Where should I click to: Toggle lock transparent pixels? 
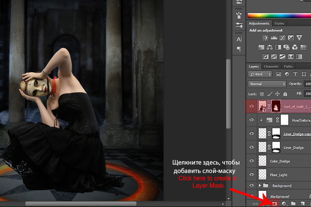(263, 94)
